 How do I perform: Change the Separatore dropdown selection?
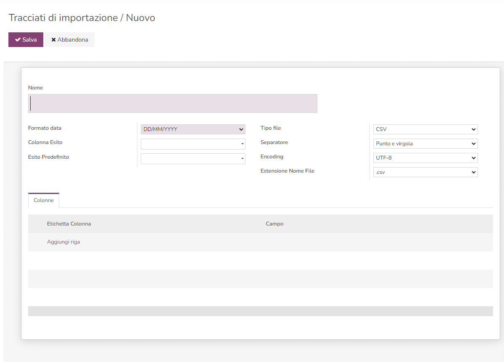pyautogui.click(x=425, y=144)
